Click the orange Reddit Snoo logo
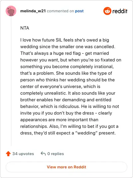Viewport: 133px width, 178px height. [x=107, y=11]
